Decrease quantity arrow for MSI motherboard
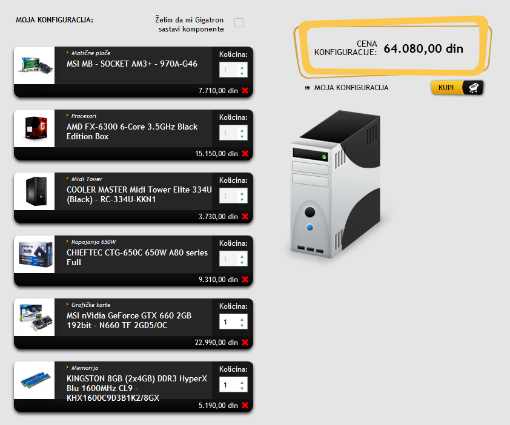The height and width of the screenshot is (425, 510). click(242, 74)
